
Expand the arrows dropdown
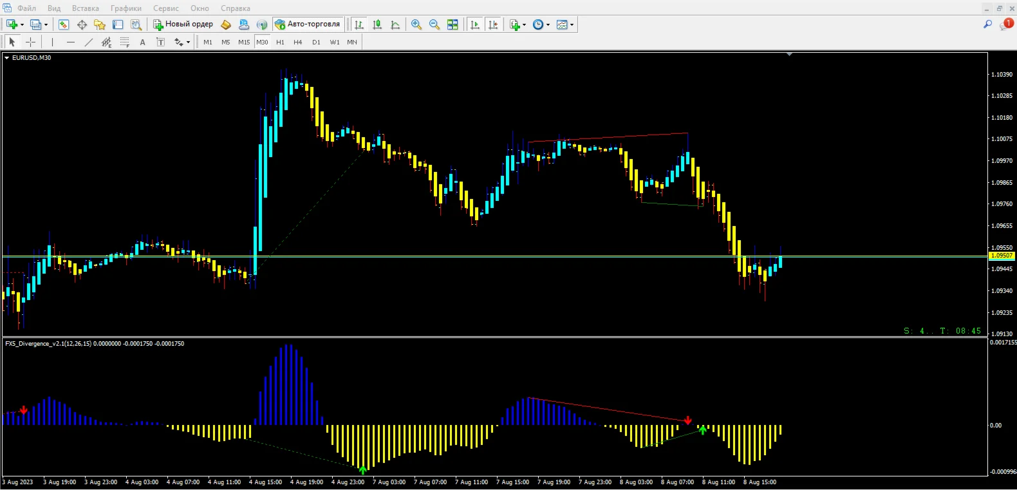coord(188,42)
